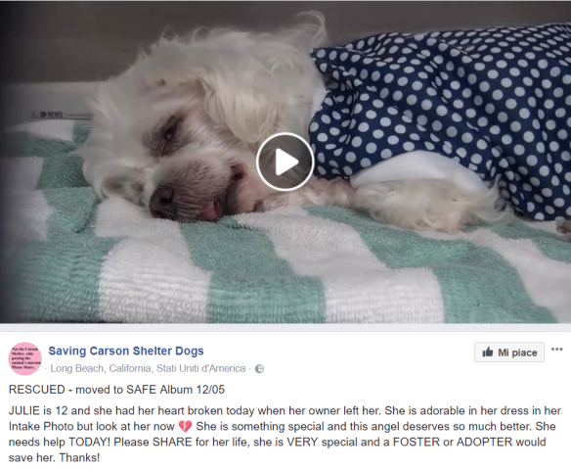Open the Long Beach, California location link
This screenshot has width=571, height=470.
tap(148, 368)
